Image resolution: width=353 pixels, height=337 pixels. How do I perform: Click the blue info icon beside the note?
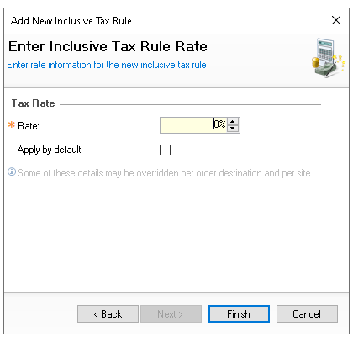point(12,171)
